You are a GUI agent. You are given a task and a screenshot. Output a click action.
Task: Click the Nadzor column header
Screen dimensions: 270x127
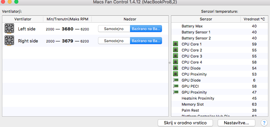tap(130, 19)
